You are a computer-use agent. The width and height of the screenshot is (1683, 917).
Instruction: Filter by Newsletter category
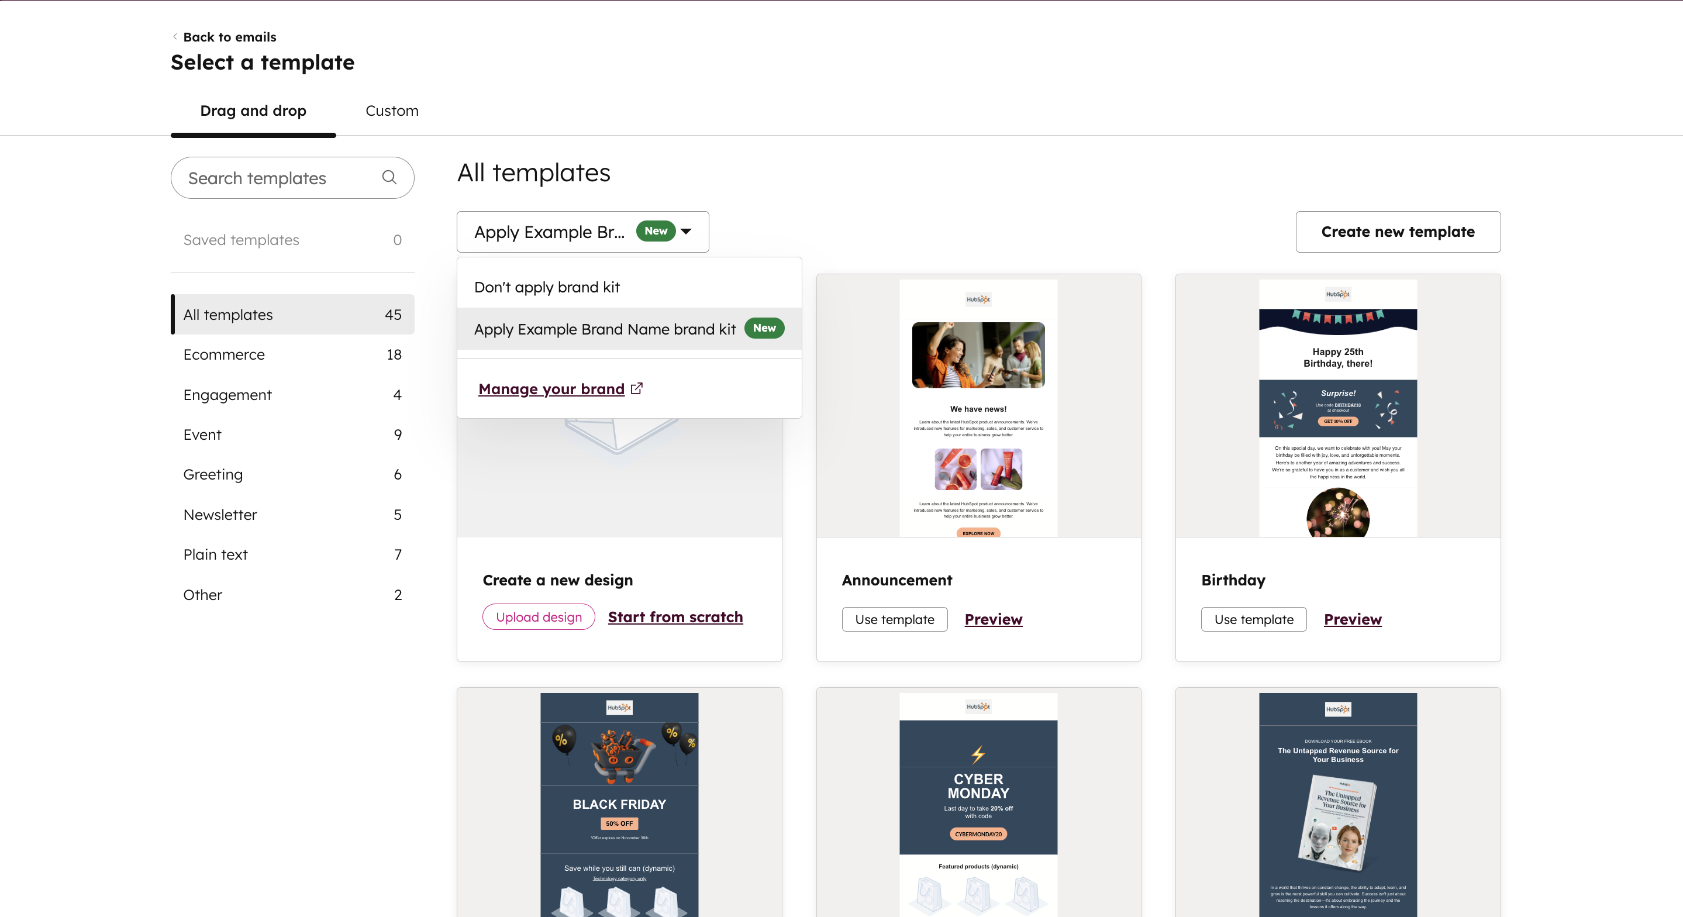coord(220,515)
